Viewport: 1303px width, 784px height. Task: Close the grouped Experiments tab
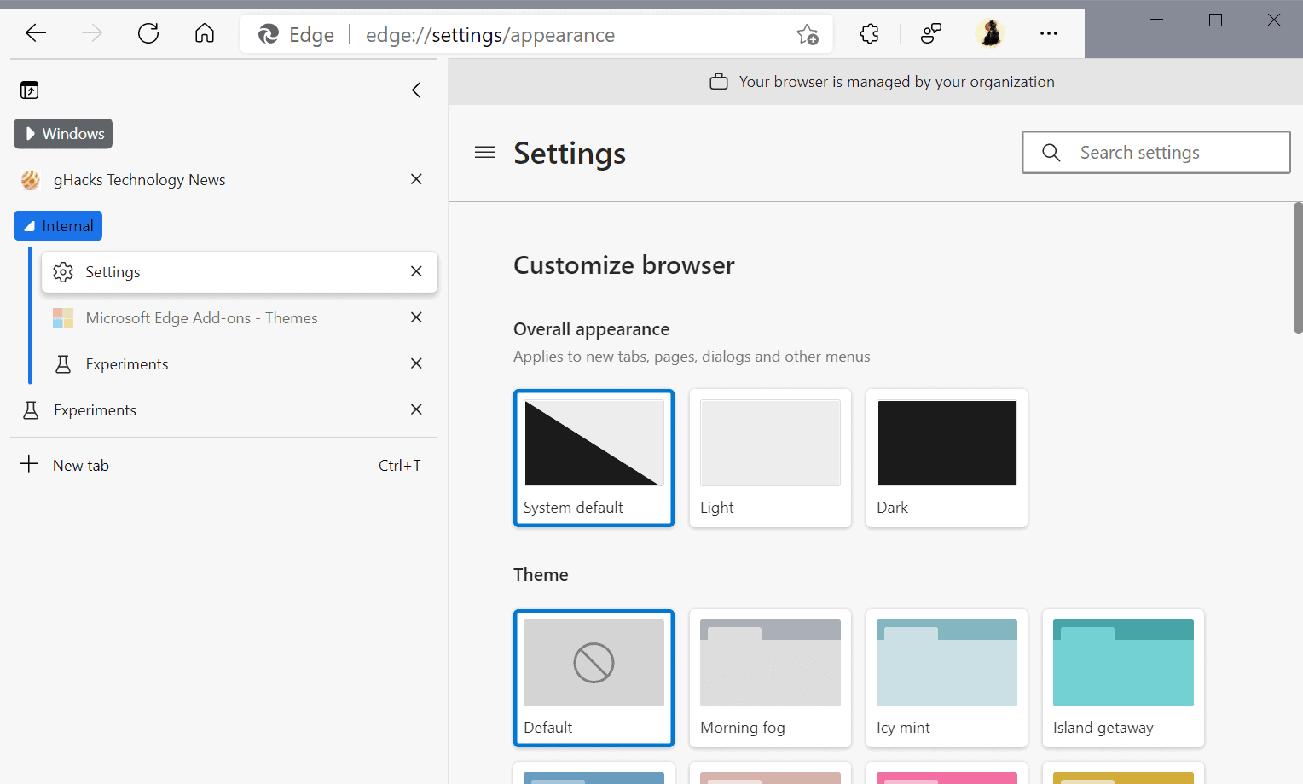(416, 363)
